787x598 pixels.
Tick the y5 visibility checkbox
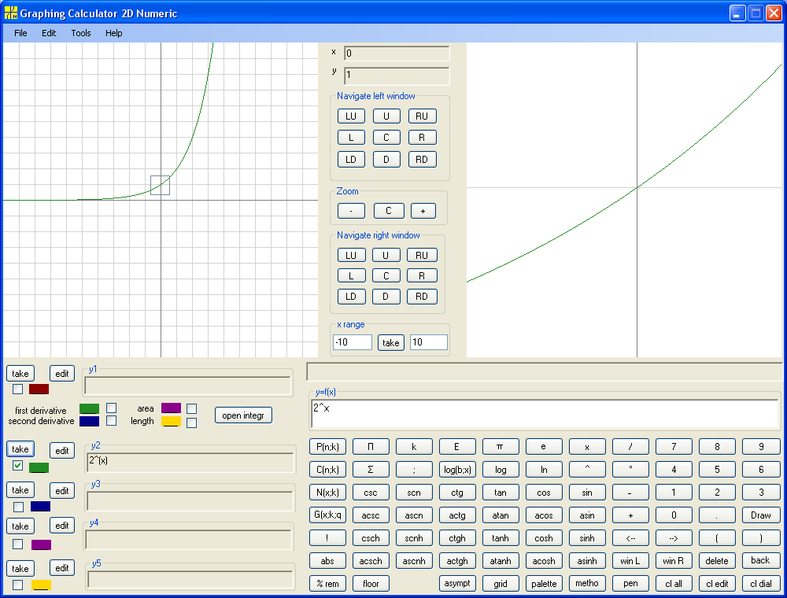coord(17,585)
